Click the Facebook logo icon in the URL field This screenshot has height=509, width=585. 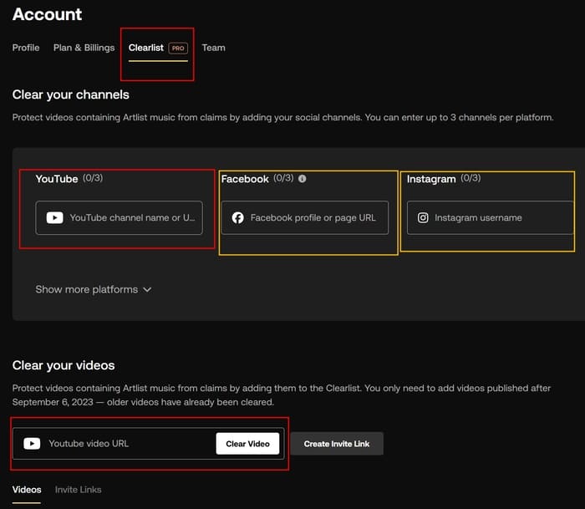(237, 217)
